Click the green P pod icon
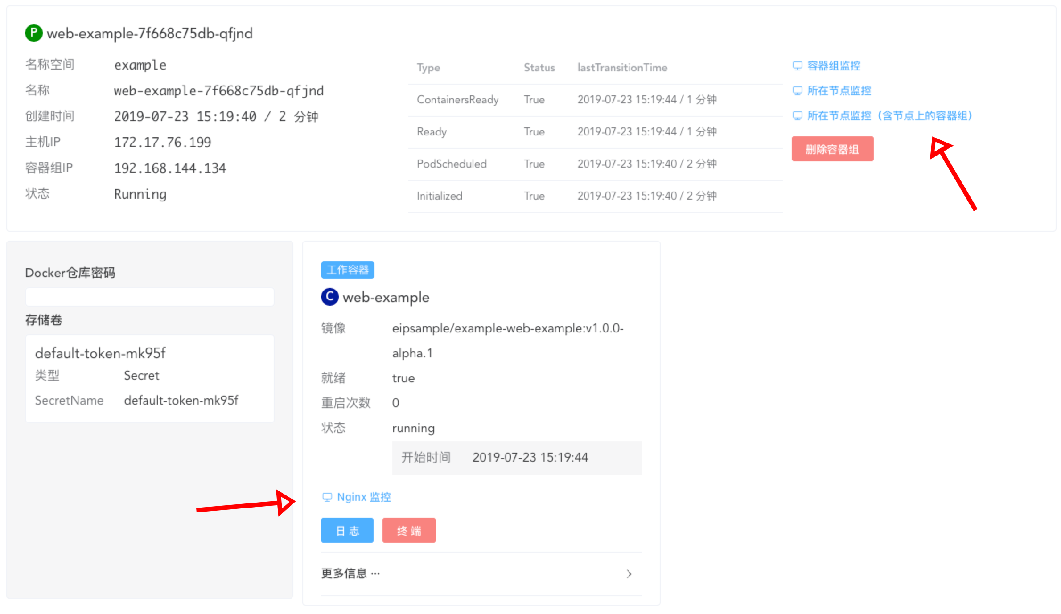Image resolution: width=1061 pixels, height=614 pixels. (33, 33)
